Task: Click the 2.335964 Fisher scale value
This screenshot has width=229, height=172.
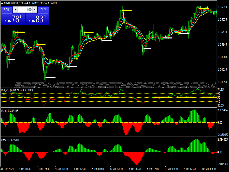Action: click(223, 110)
